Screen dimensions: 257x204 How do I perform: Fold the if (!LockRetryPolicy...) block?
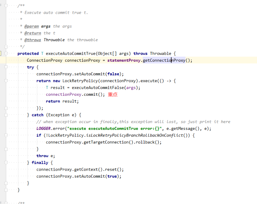coord(6,135)
